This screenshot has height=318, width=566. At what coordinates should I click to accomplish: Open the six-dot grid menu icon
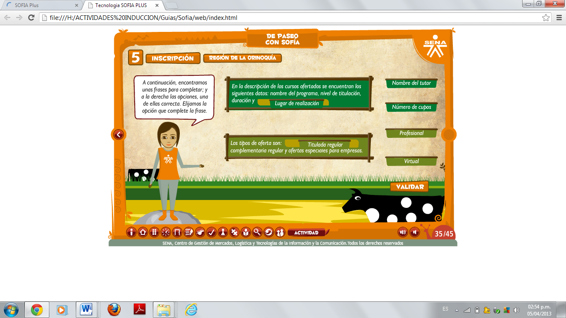tap(155, 232)
